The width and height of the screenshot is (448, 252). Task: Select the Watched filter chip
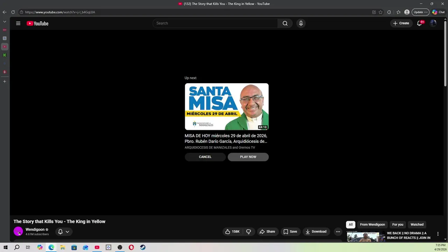(x=417, y=225)
